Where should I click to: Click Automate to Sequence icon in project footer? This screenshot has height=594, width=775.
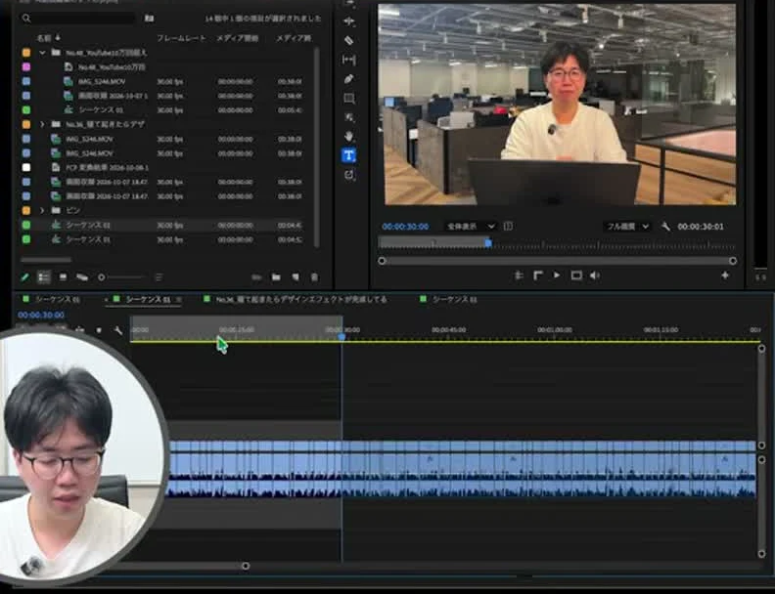tap(256, 277)
